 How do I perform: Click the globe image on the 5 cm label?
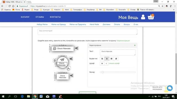(55, 48)
